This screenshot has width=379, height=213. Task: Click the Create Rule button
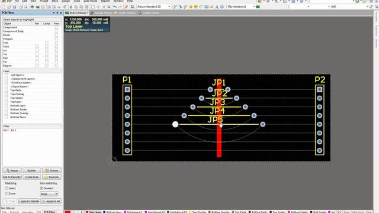[31, 177]
